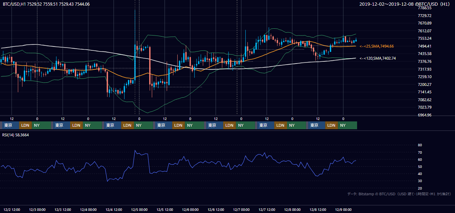Select the 12/3 12:00 time marker
This screenshot has width=455, height=213.
tap(63, 209)
